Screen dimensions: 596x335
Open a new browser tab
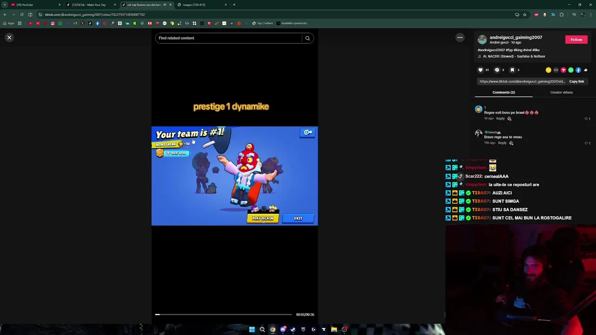pos(234,5)
